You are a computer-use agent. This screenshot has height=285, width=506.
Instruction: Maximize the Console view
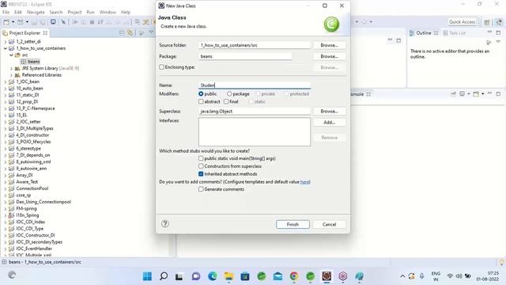[x=498, y=93]
